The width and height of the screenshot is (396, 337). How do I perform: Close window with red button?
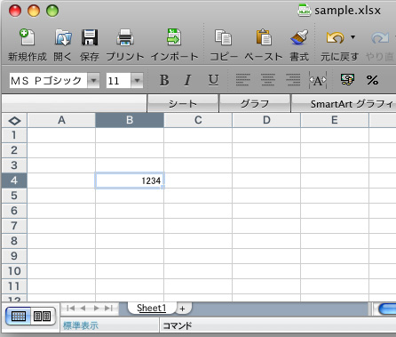15,11
